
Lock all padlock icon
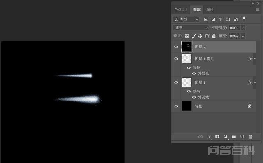coord(214,36)
